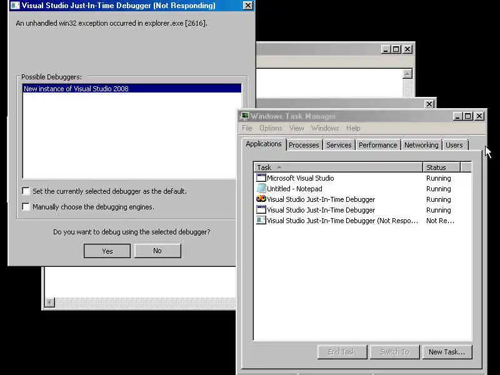Enable 'Set the currently selected debugger as the default'
The image size is (500, 375).
click(26, 191)
